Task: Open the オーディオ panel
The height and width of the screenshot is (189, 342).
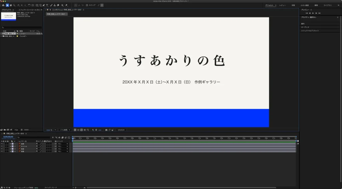Action: tap(305, 27)
